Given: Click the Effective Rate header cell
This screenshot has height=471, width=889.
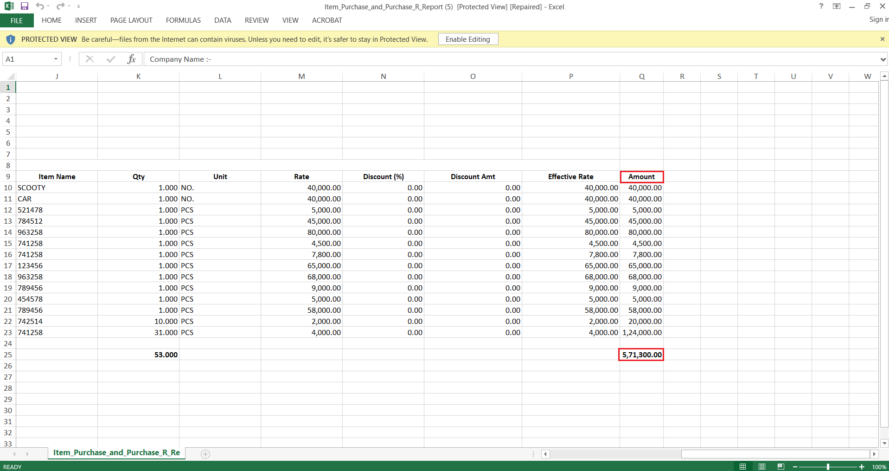Looking at the screenshot, I should coord(570,177).
